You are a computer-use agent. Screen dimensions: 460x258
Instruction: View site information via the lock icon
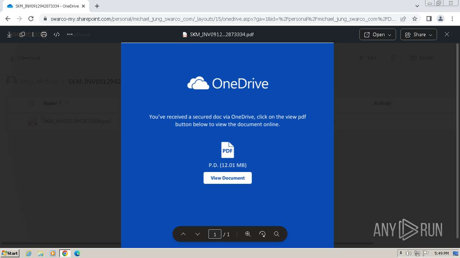tap(45, 19)
